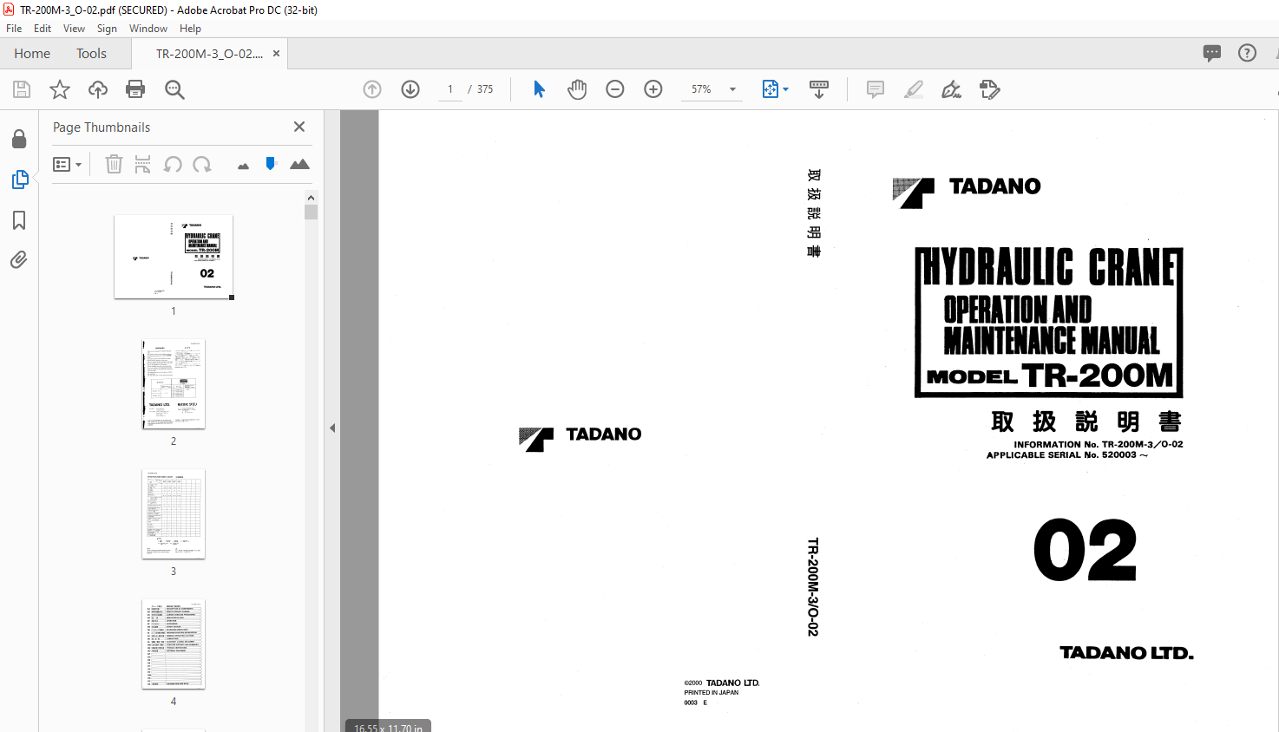This screenshot has height=732, width=1279.
Task: Click the page size 16.55 x 11.70 in label
Action: 389,728
